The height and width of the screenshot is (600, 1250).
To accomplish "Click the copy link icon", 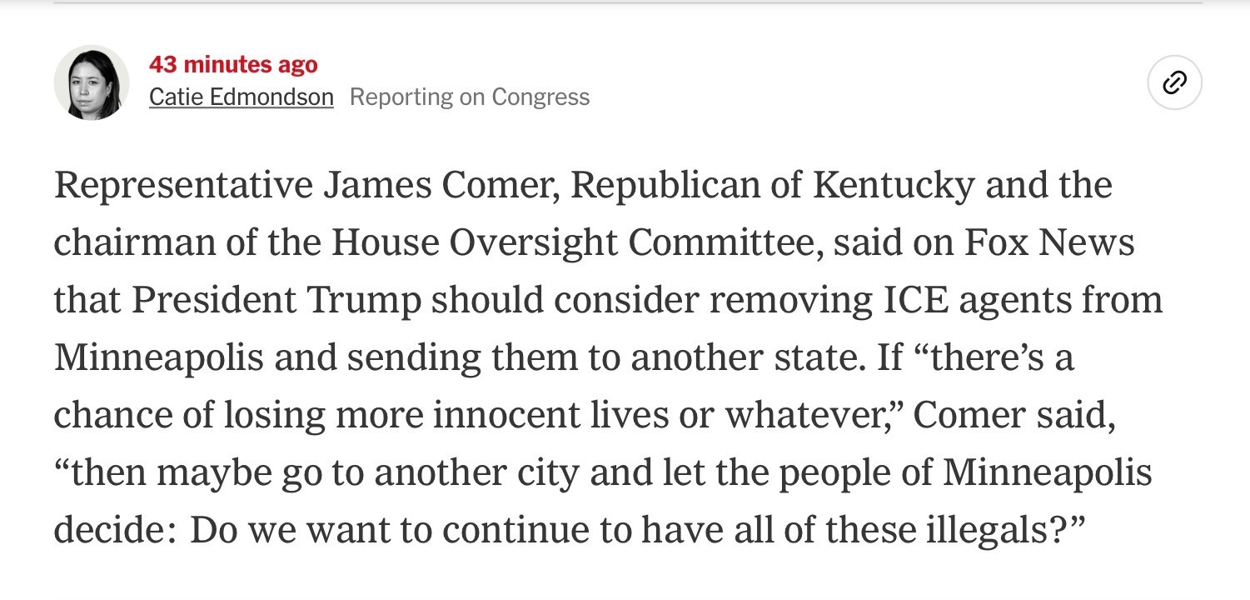I will point(1174,82).
